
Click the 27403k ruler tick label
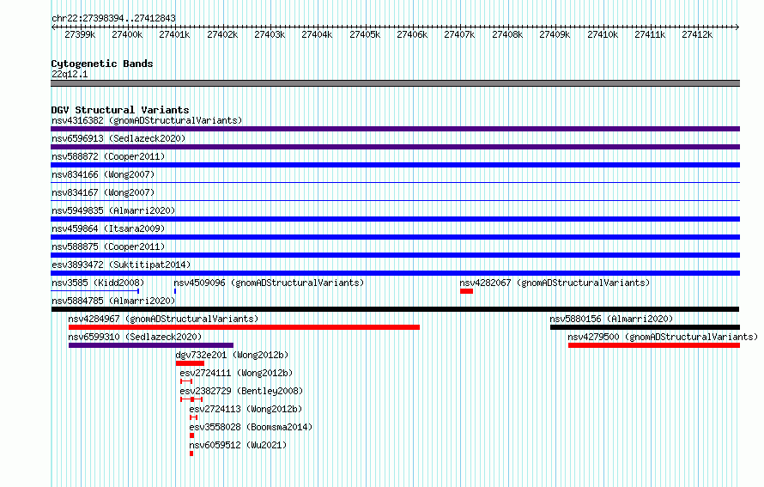click(x=270, y=34)
